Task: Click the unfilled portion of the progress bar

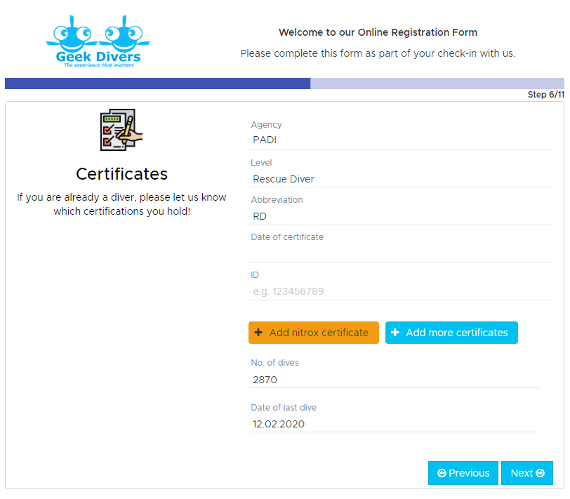Action: 437,84
